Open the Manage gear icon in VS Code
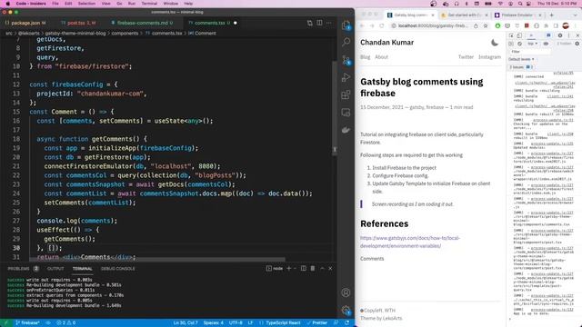The height and width of the screenshot is (327, 582). point(346,310)
